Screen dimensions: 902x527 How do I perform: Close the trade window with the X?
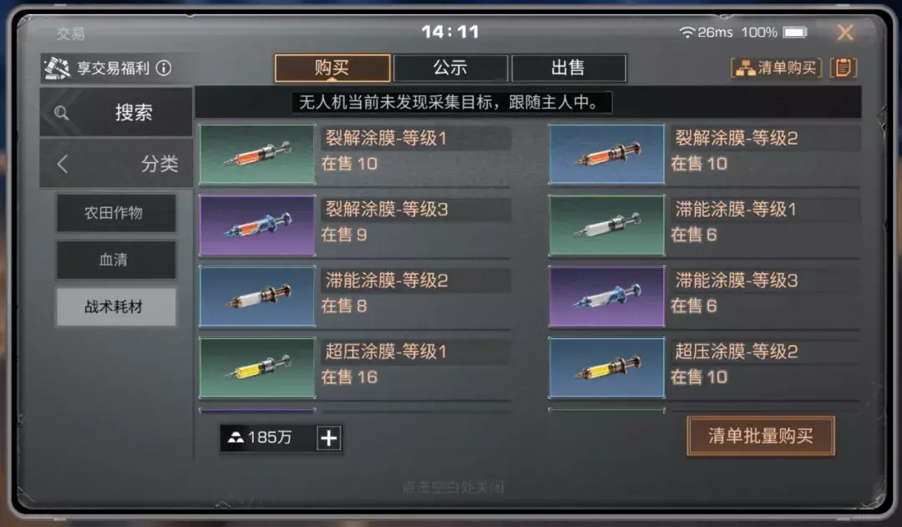pos(845,33)
